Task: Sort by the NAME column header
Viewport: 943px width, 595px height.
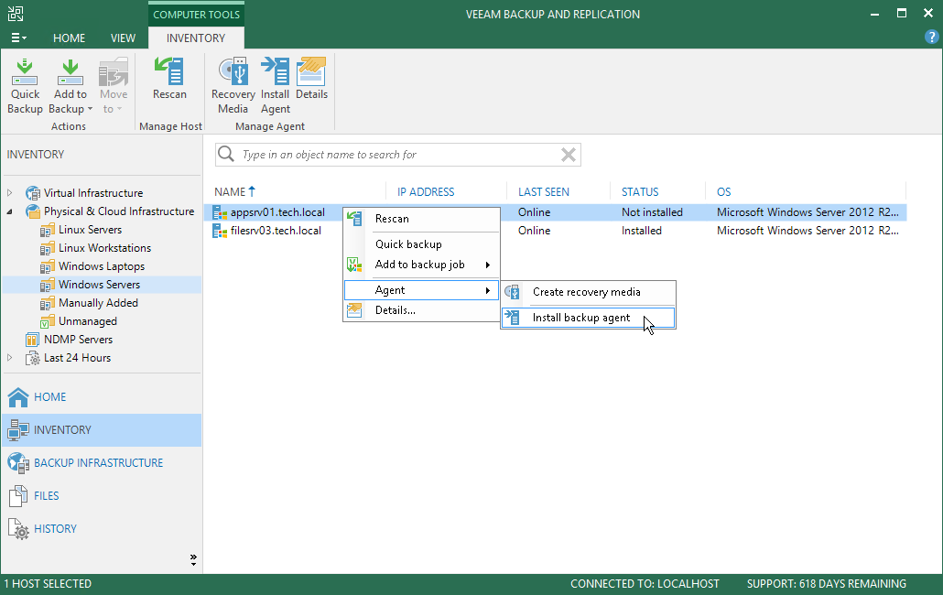Action: 230,191
